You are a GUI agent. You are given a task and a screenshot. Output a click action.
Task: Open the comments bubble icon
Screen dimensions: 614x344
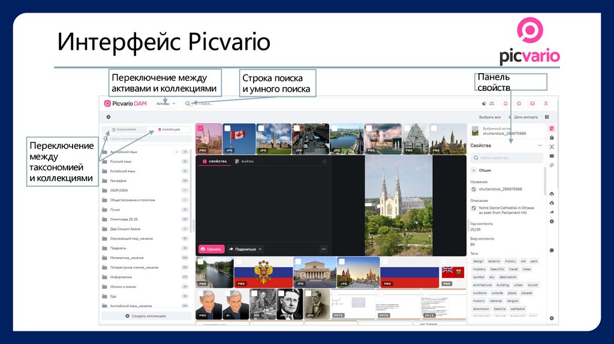[x=552, y=250]
